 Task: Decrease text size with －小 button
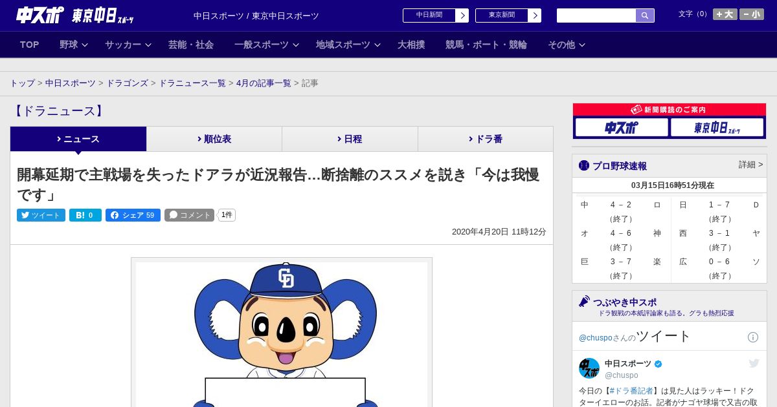pyautogui.click(x=752, y=14)
